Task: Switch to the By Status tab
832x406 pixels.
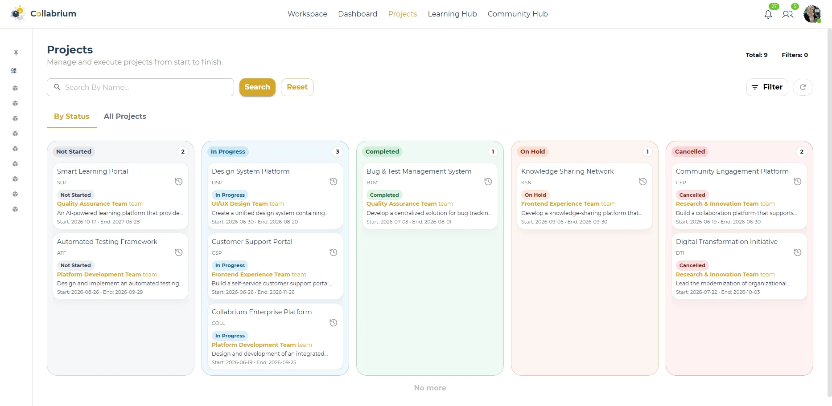Action: point(72,116)
